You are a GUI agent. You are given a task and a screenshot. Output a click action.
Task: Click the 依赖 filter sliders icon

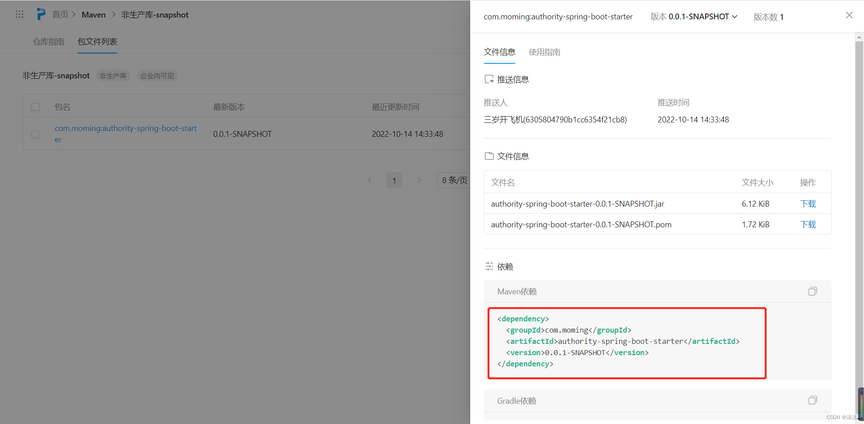click(x=489, y=266)
